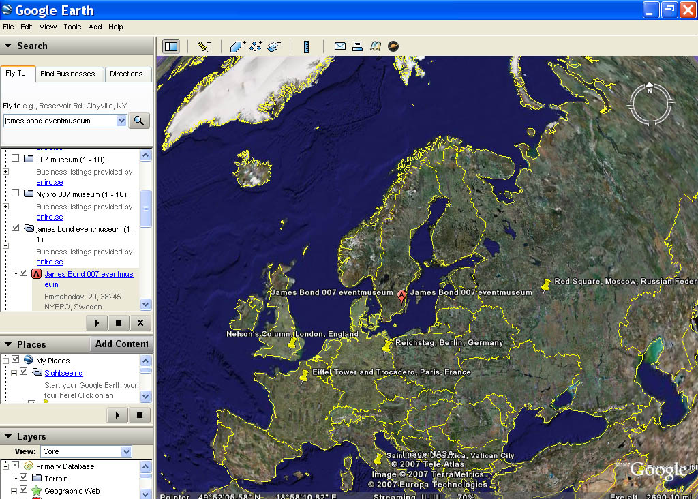Print the current map view

tap(357, 46)
